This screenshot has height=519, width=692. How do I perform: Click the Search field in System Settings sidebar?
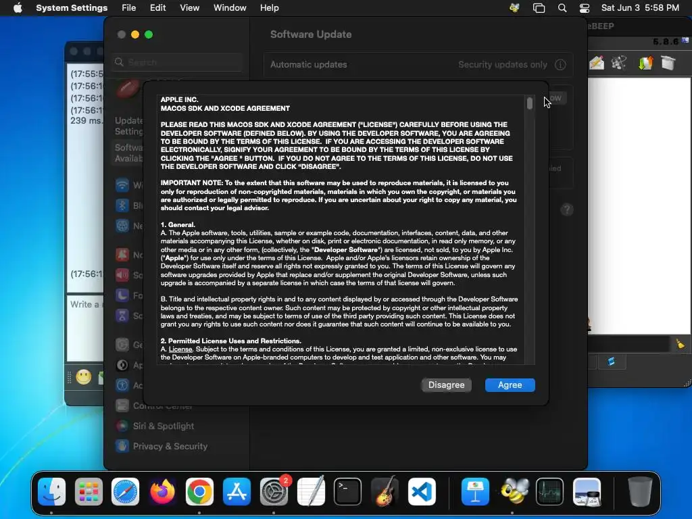tap(178, 62)
